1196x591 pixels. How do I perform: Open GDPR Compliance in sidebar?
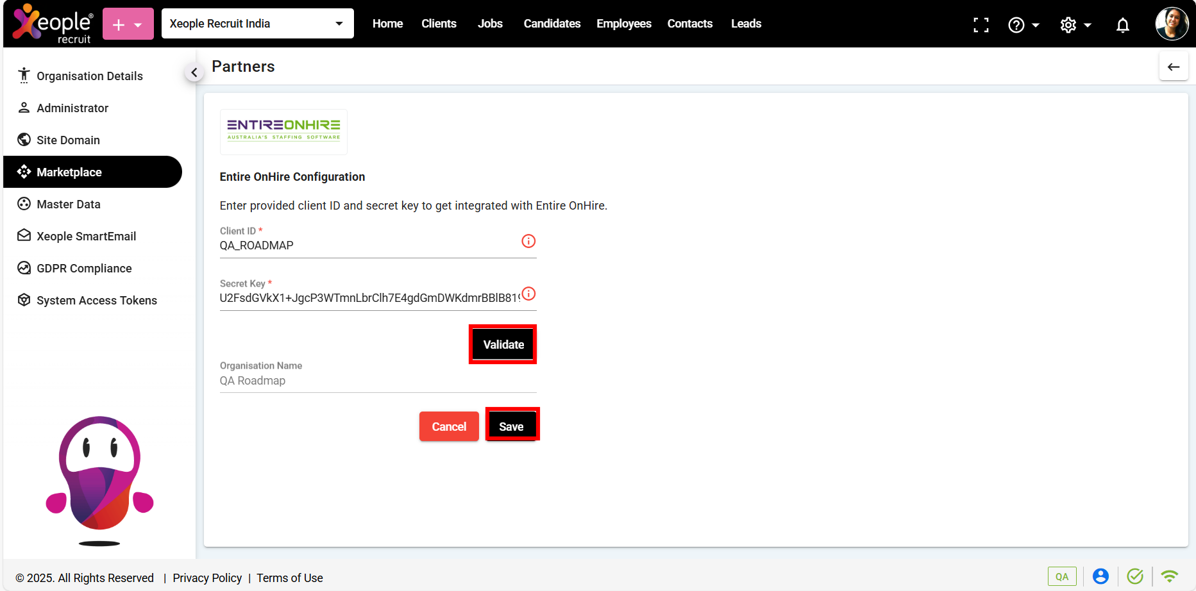click(x=93, y=268)
